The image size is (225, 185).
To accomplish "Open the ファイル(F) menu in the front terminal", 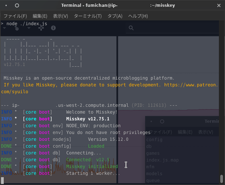I will (x=15, y=16).
